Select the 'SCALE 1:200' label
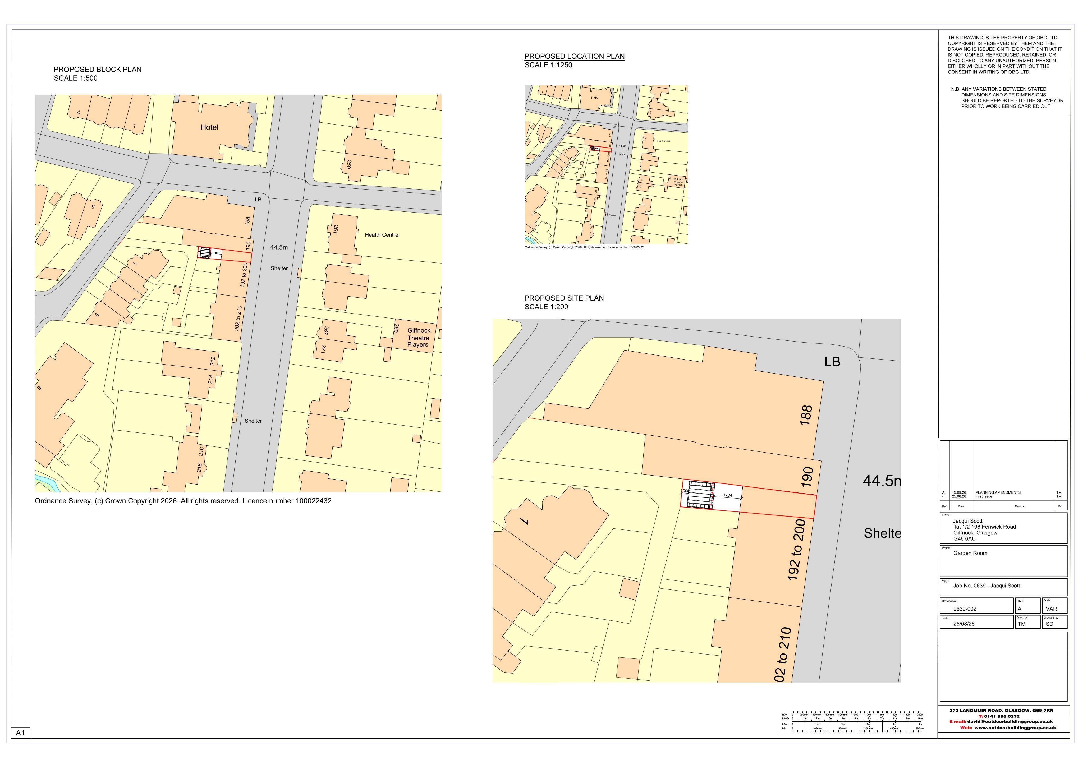This screenshot has width=1083, height=765. [x=546, y=307]
